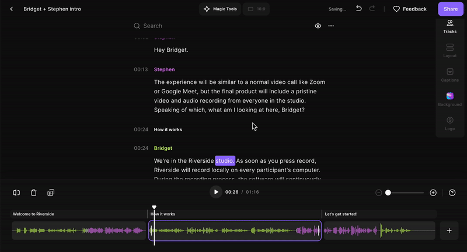Click the highlighted word 'studio.'
Viewport: 467px width, 252px height.
point(225,160)
